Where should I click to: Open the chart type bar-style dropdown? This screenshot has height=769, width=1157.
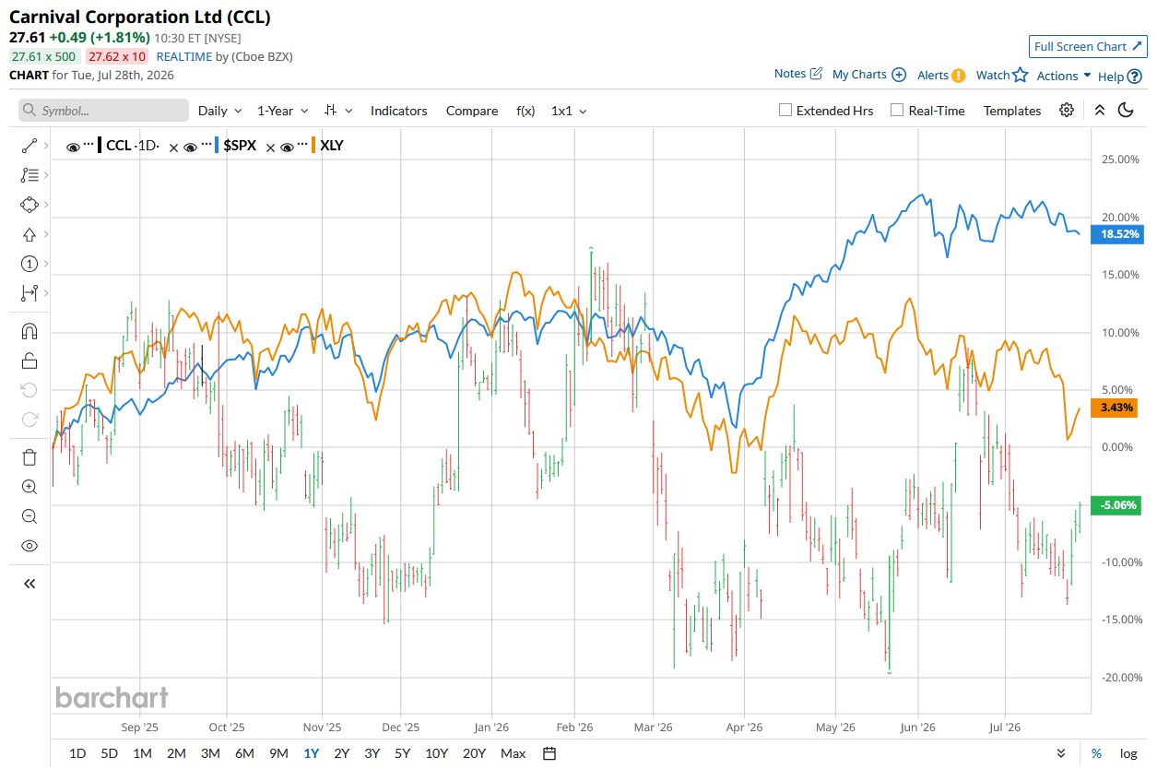[x=338, y=111]
